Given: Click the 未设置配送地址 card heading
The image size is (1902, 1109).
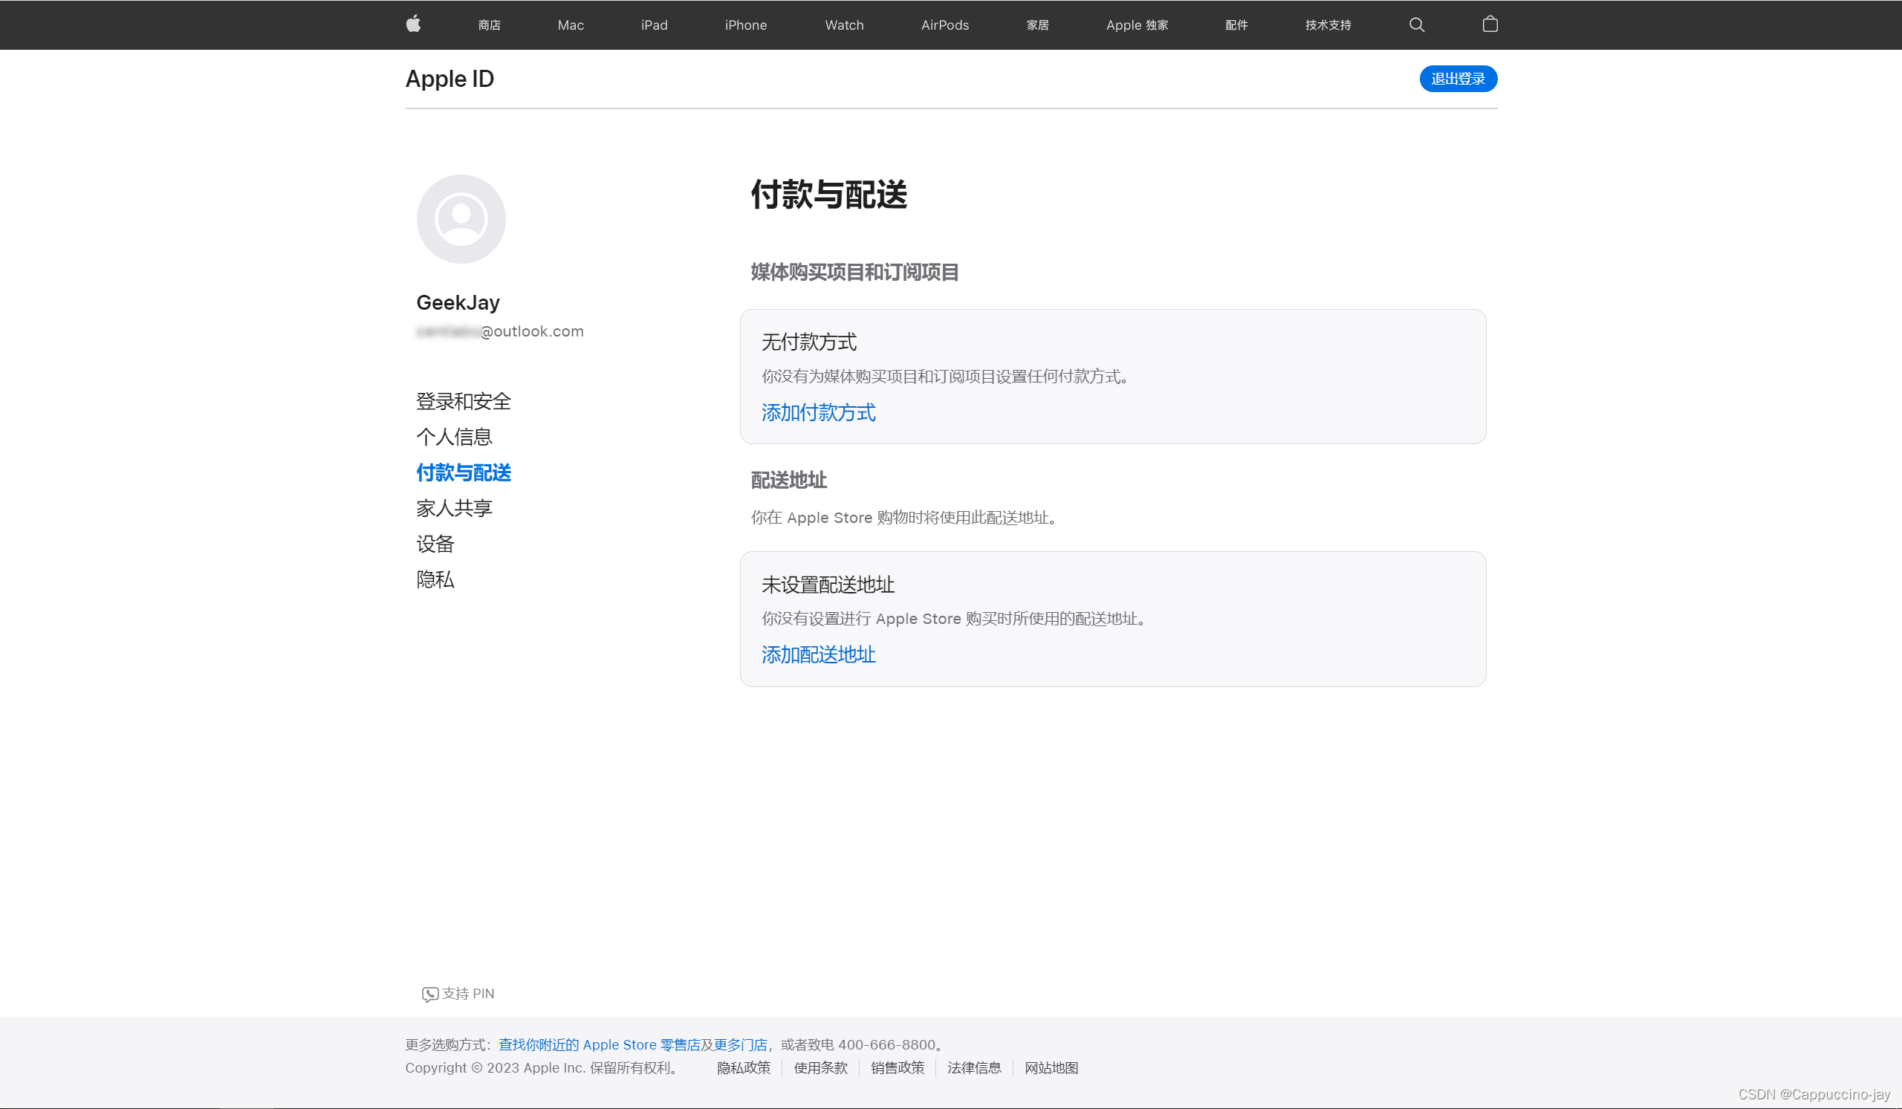Looking at the screenshot, I should [827, 585].
